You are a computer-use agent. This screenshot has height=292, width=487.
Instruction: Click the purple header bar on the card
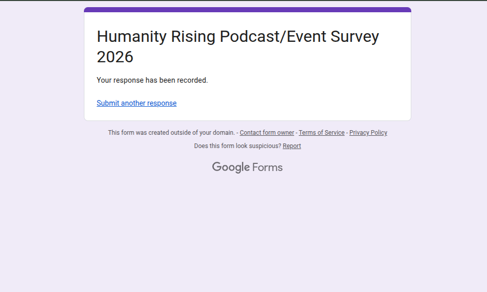pos(247,10)
